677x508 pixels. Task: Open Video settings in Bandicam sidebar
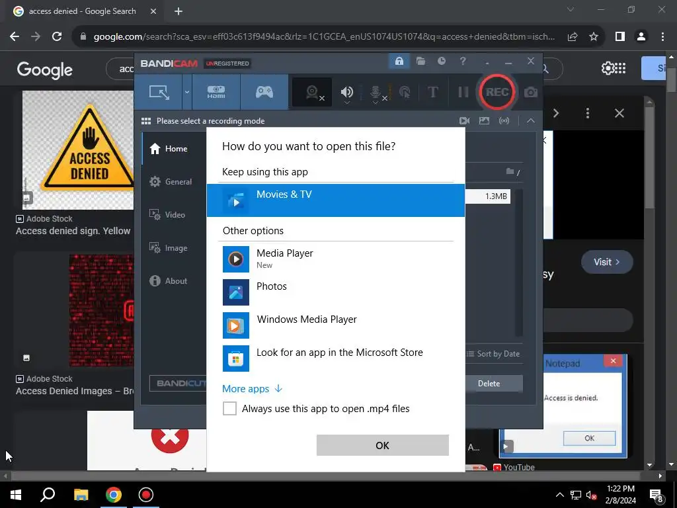click(x=174, y=215)
